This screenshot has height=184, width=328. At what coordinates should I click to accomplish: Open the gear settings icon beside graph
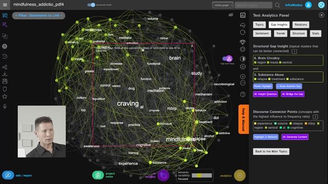point(242,67)
